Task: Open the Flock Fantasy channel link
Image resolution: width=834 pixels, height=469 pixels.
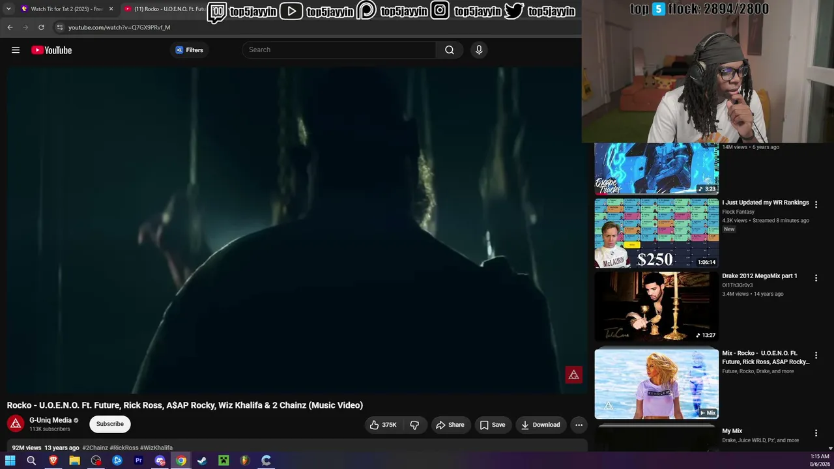Action: 738,212
